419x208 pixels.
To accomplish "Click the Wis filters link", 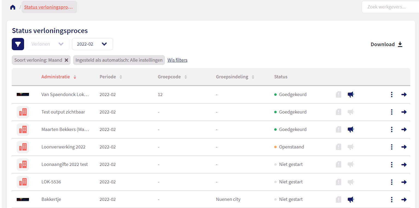I will (177, 60).
